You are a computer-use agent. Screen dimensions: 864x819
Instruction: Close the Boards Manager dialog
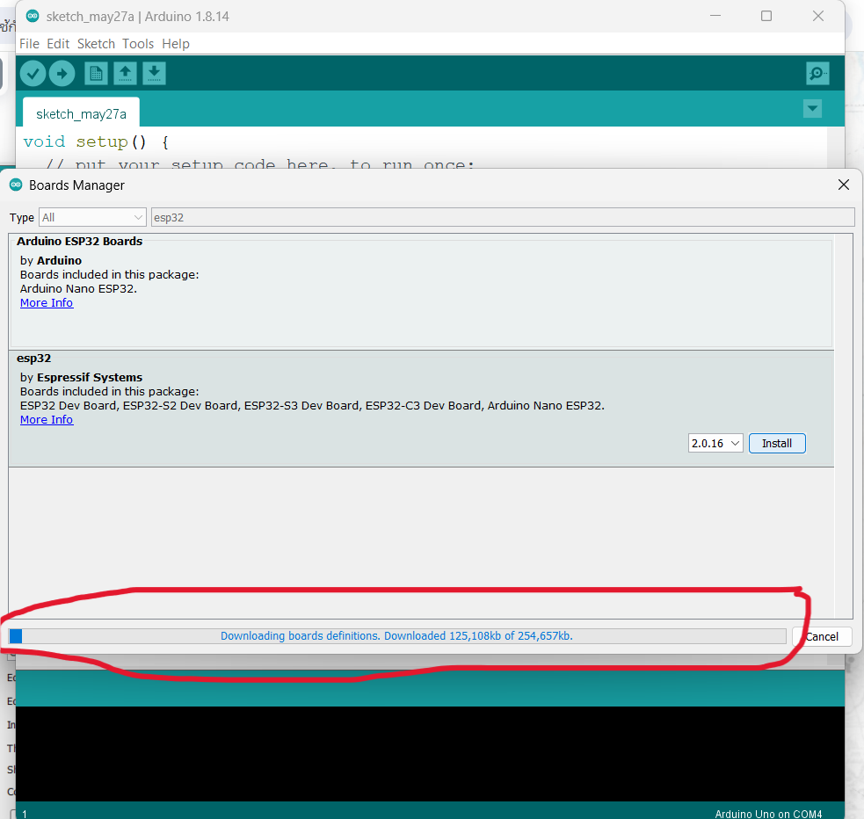pos(843,185)
